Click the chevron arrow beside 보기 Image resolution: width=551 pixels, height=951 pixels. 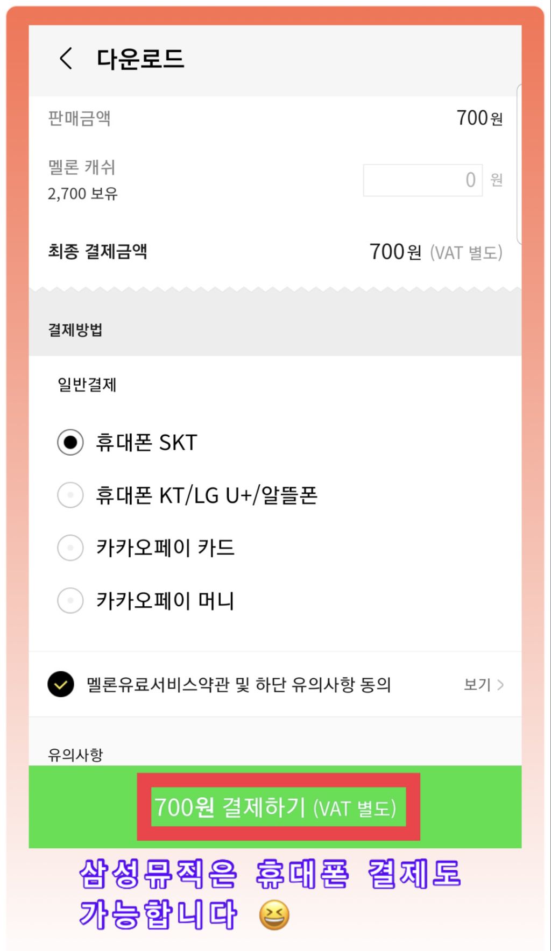point(501,685)
